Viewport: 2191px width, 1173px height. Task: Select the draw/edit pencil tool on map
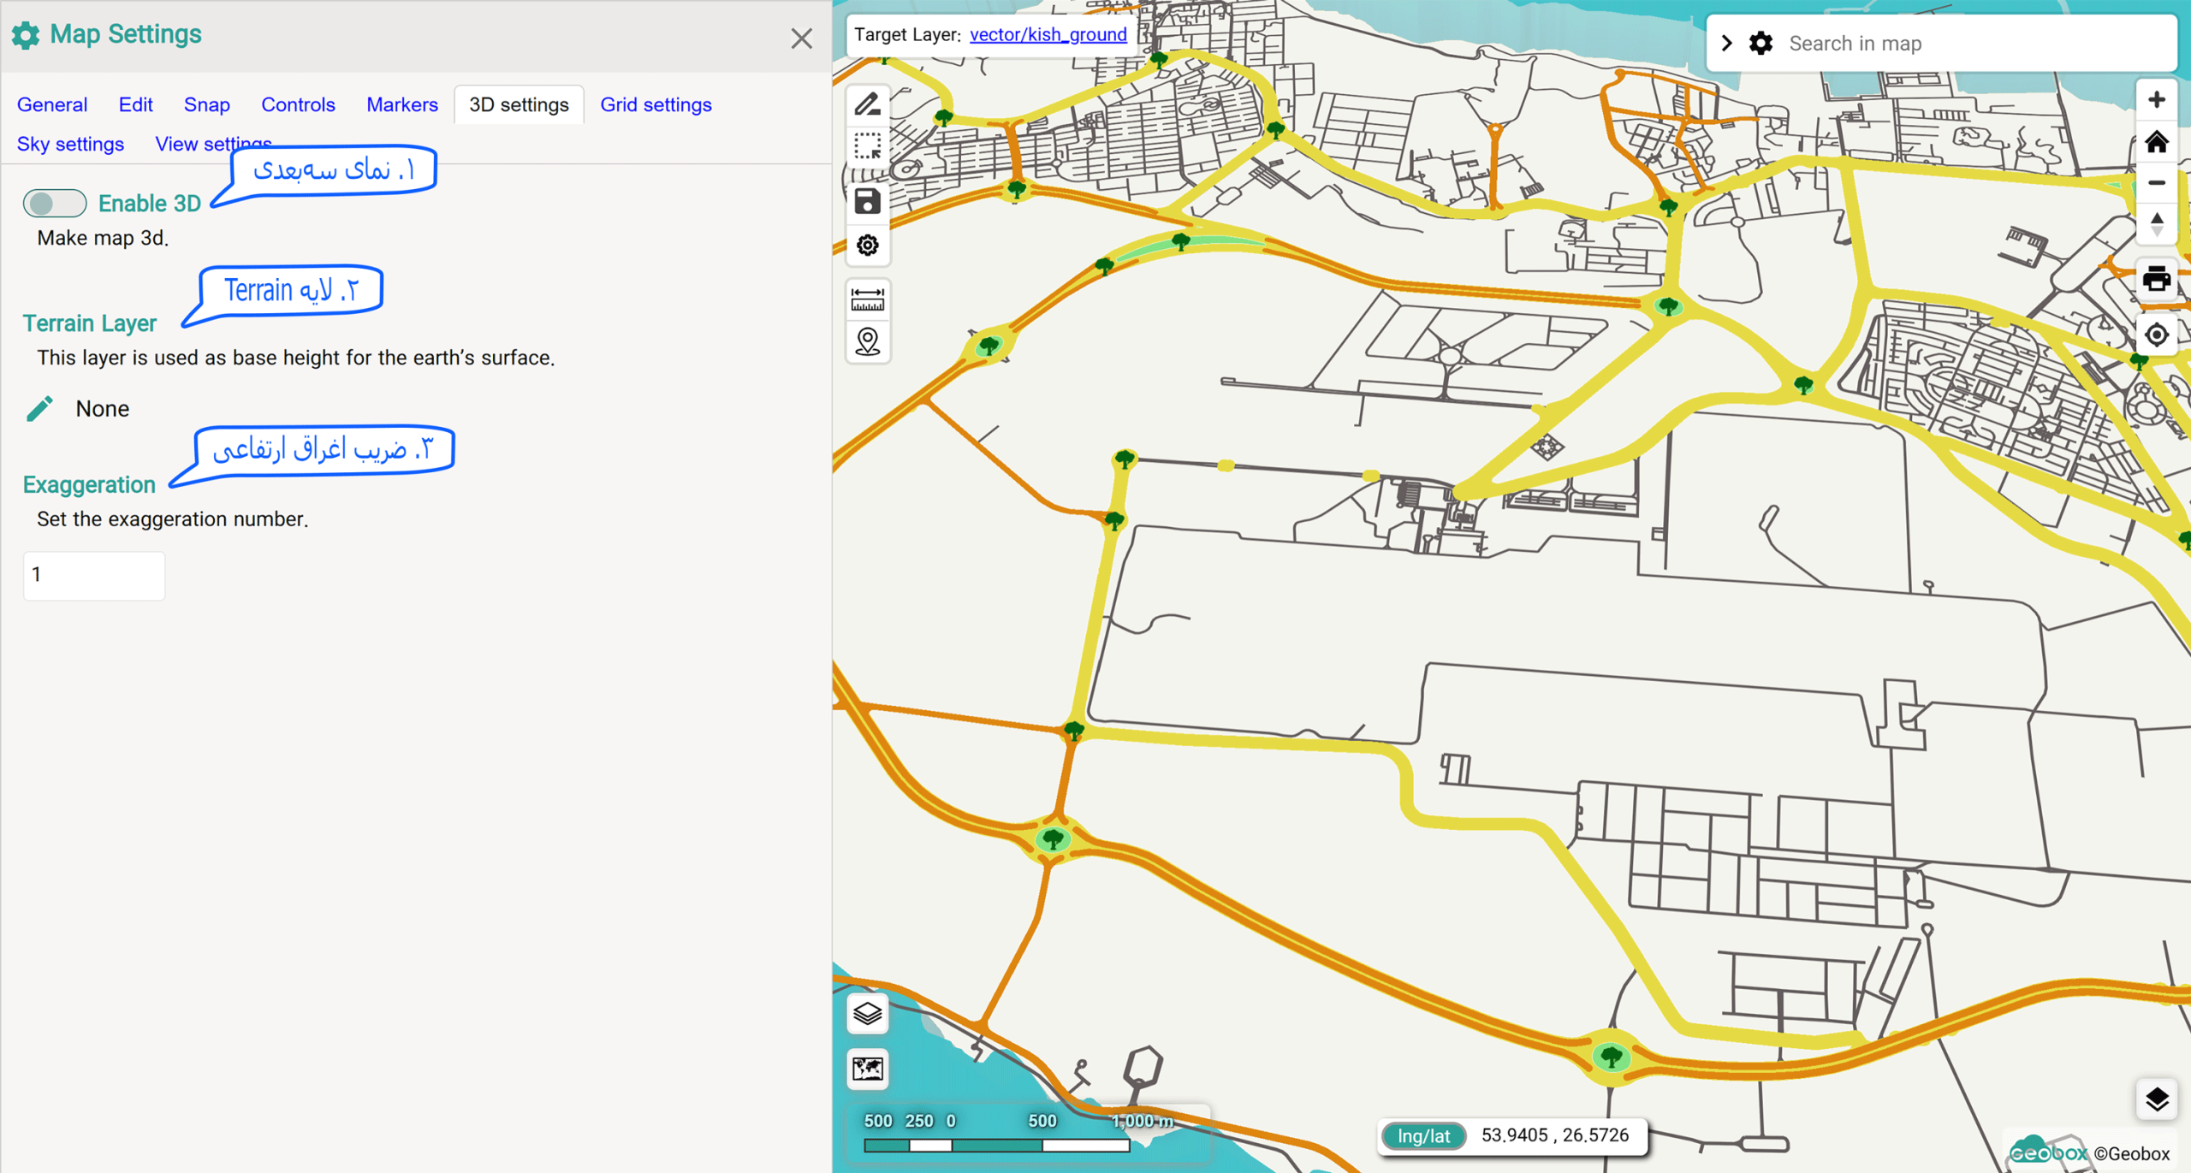[867, 104]
